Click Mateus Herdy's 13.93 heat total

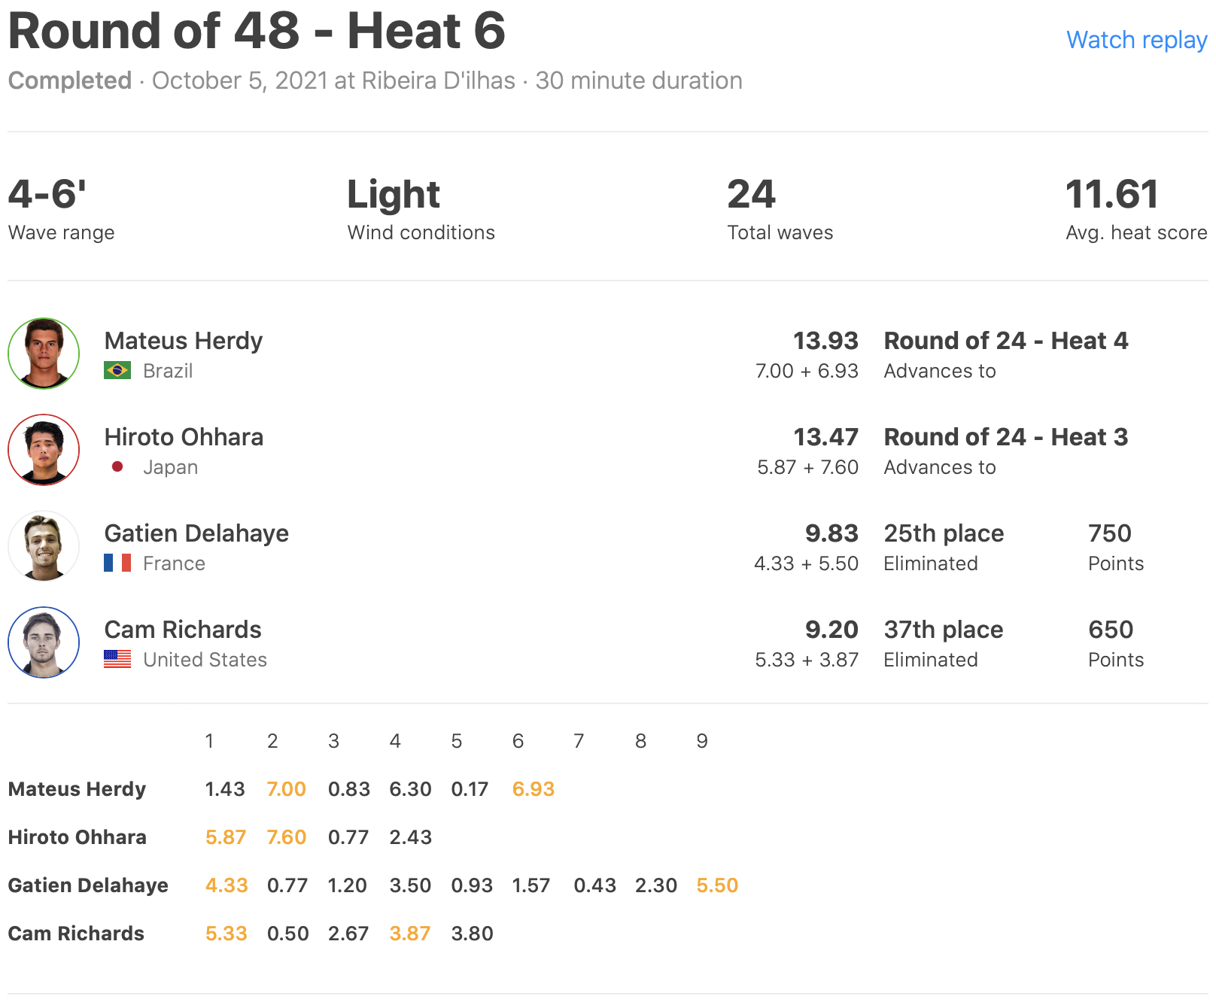pos(825,341)
